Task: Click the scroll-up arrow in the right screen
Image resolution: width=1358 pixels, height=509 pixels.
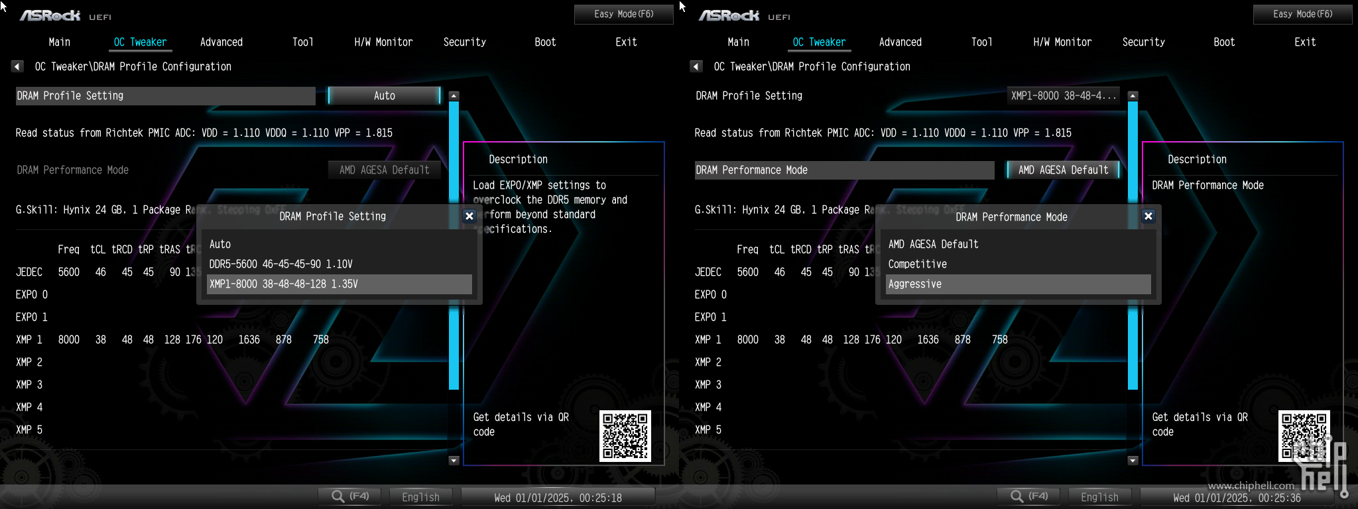Action: 1133,96
